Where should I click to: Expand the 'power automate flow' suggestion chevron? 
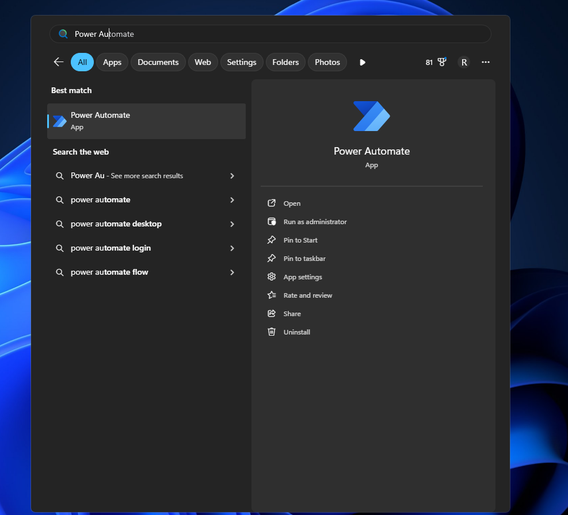tap(232, 272)
